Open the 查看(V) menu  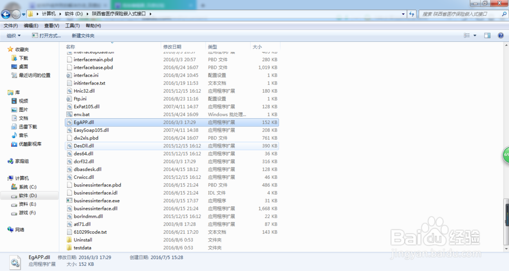pos(51,25)
